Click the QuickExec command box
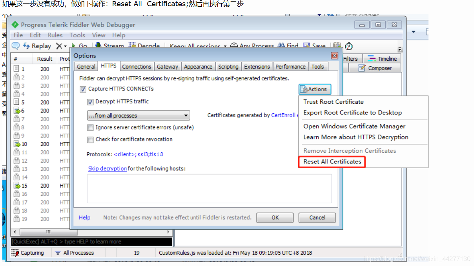The height and width of the screenshot is (266, 474). [91, 242]
